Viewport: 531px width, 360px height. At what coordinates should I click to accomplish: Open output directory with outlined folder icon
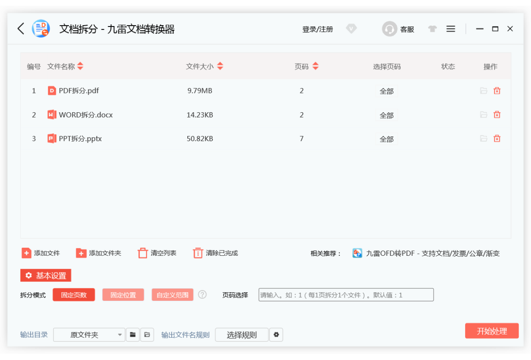point(147,334)
